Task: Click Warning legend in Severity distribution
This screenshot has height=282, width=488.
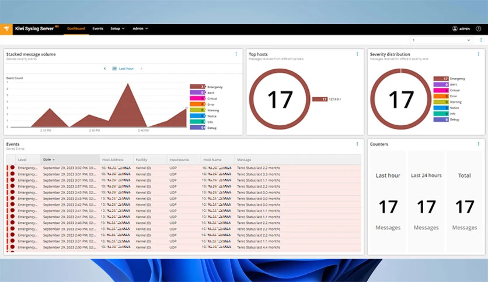Action: [x=448, y=102]
